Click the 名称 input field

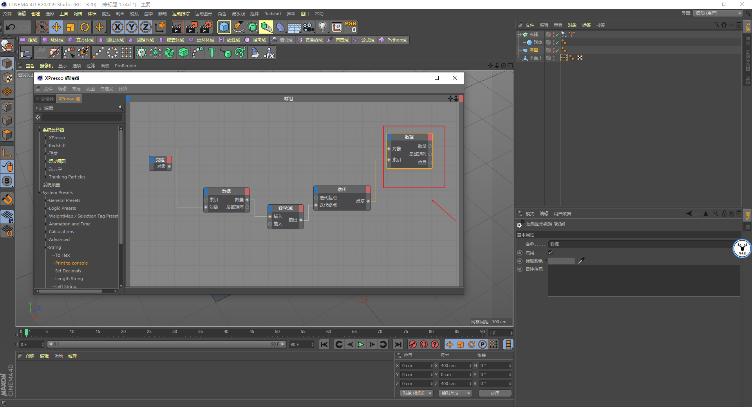644,244
